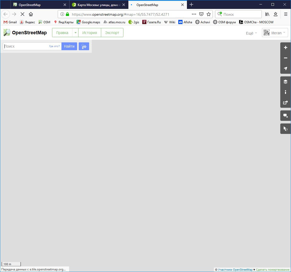This screenshot has width=291, height=272.
Task: Open the map key info panel
Action: [286, 92]
